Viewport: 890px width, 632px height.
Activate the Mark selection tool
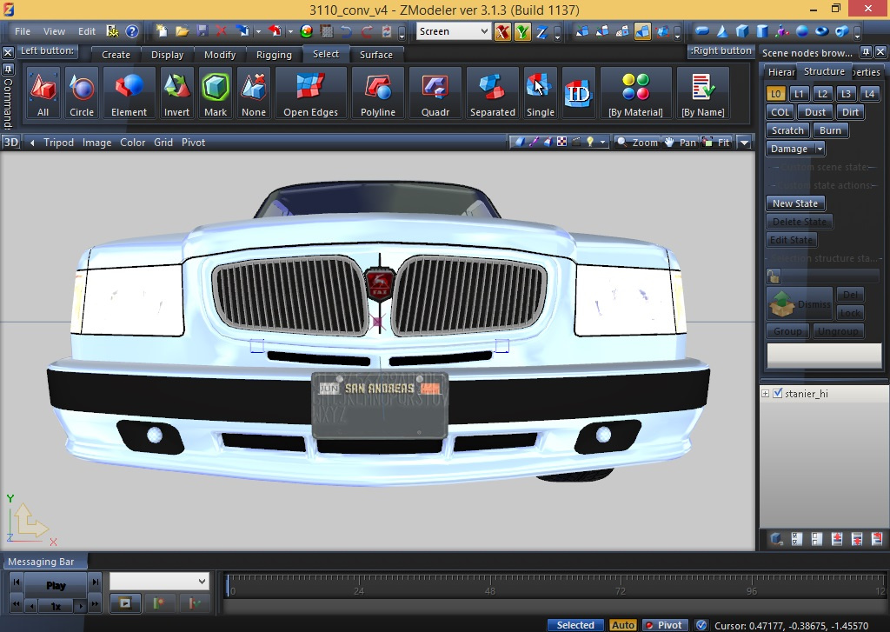[216, 93]
